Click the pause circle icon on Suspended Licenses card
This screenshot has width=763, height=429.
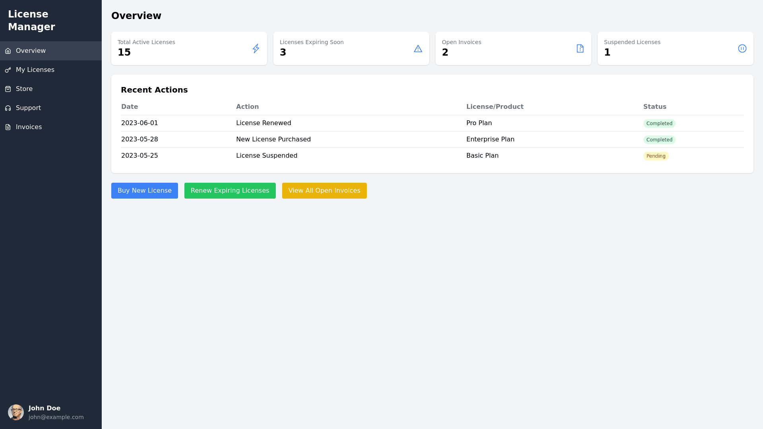(742, 48)
